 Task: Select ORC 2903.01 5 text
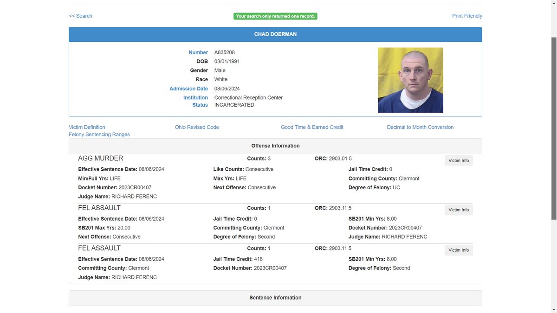(333, 159)
